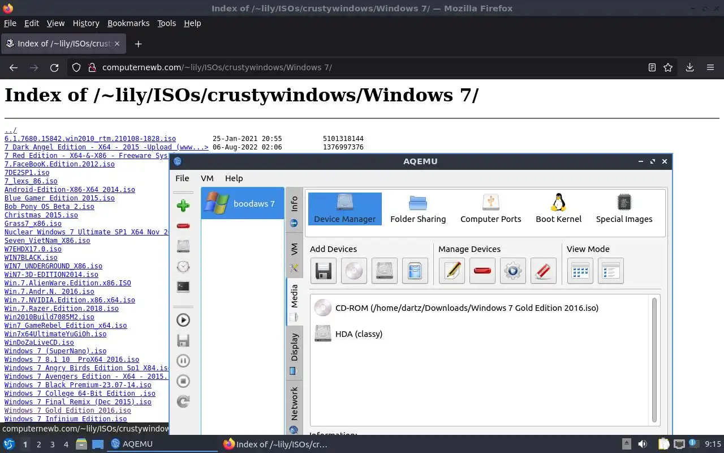Open AQEMU Help menu
The image size is (724, 453).
coord(234,178)
